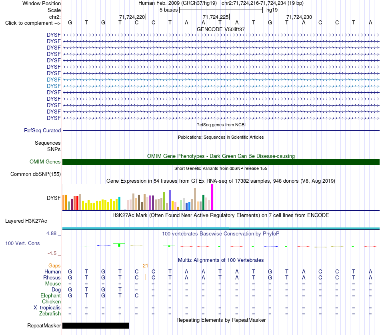This screenshot has width=380, height=335.
Task: Select the Human alignment row label
Action: (52, 272)
